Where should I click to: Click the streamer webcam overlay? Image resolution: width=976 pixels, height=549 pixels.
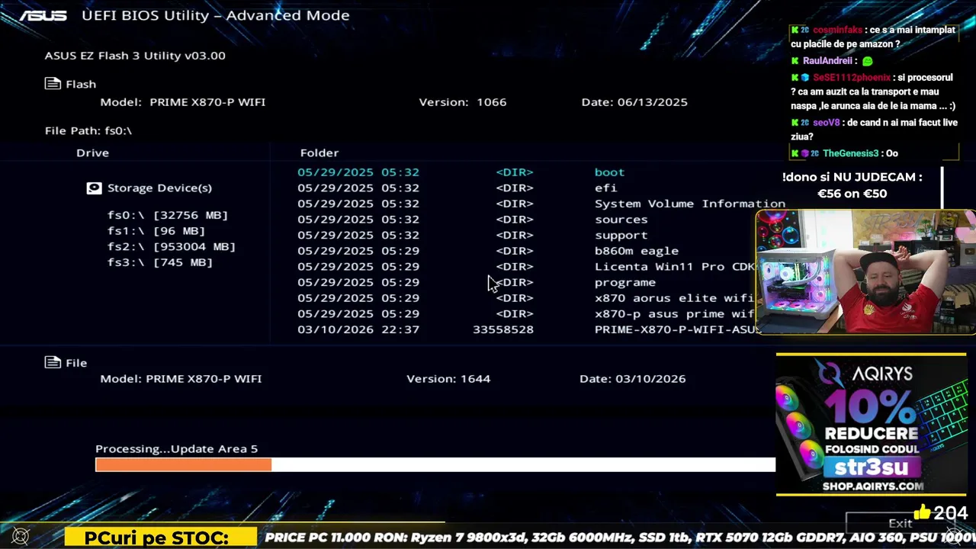[865, 272]
